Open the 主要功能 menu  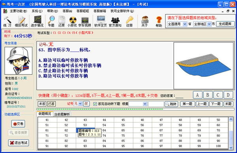point(18,11)
